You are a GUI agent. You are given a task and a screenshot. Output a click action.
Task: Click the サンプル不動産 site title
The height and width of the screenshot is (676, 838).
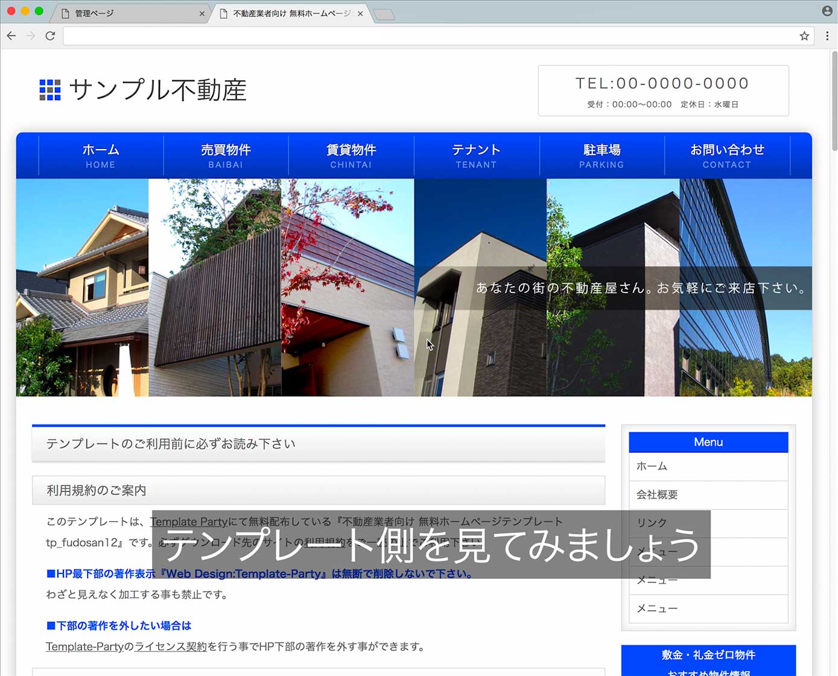point(158,90)
